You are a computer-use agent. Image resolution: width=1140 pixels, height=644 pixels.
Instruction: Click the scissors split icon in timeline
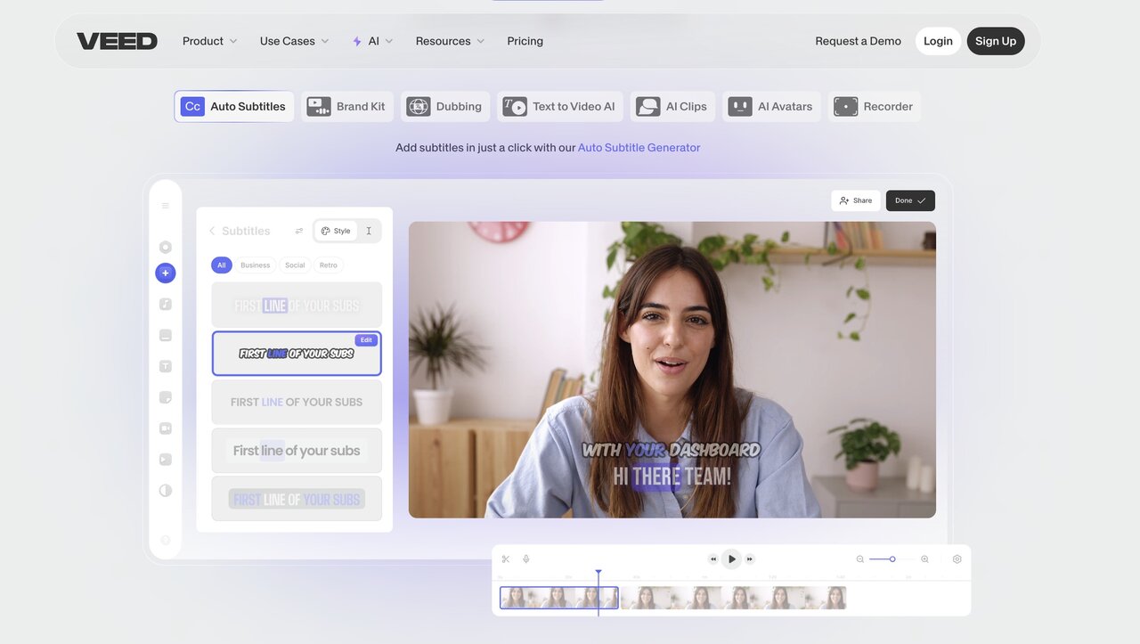coord(505,559)
